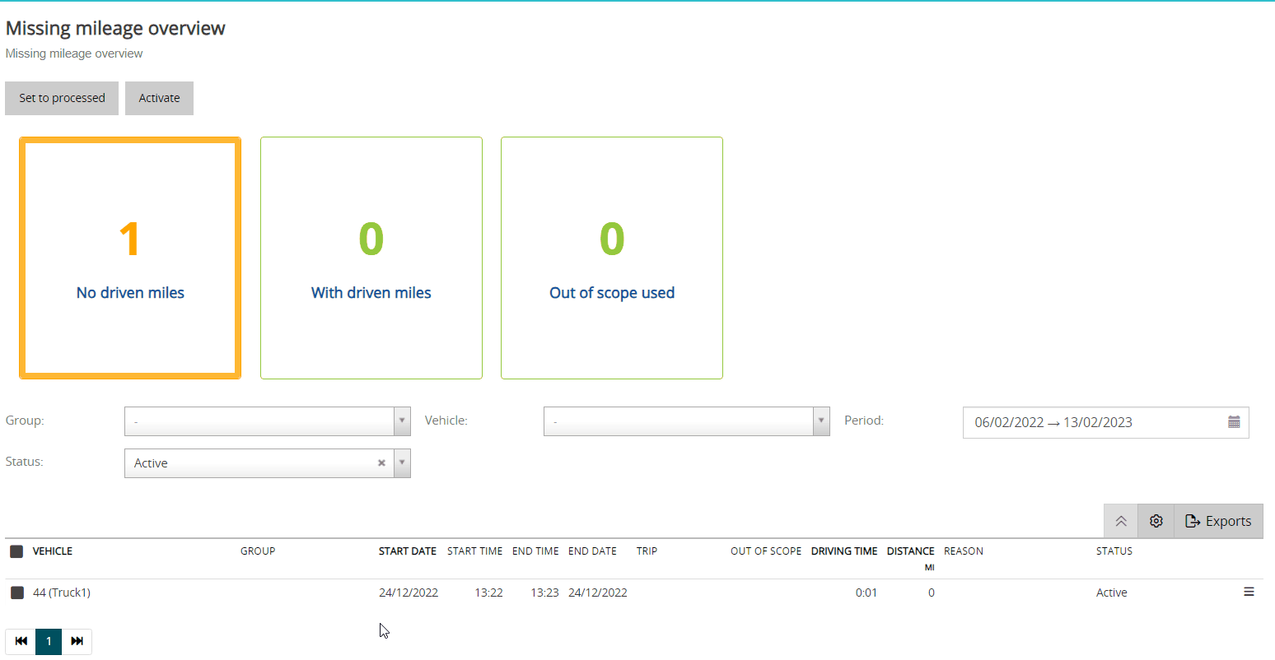Open the Period calendar icon
The height and width of the screenshot is (660, 1275).
[x=1234, y=422]
